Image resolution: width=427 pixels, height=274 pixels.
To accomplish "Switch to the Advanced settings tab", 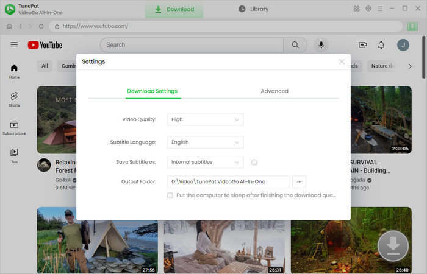I will (x=274, y=91).
